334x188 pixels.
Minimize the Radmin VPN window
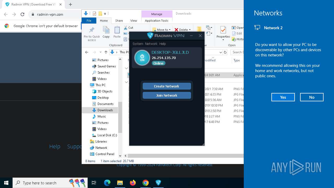(x=191, y=36)
